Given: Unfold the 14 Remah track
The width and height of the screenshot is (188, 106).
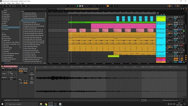Looking at the screenshot, I should (157, 56).
